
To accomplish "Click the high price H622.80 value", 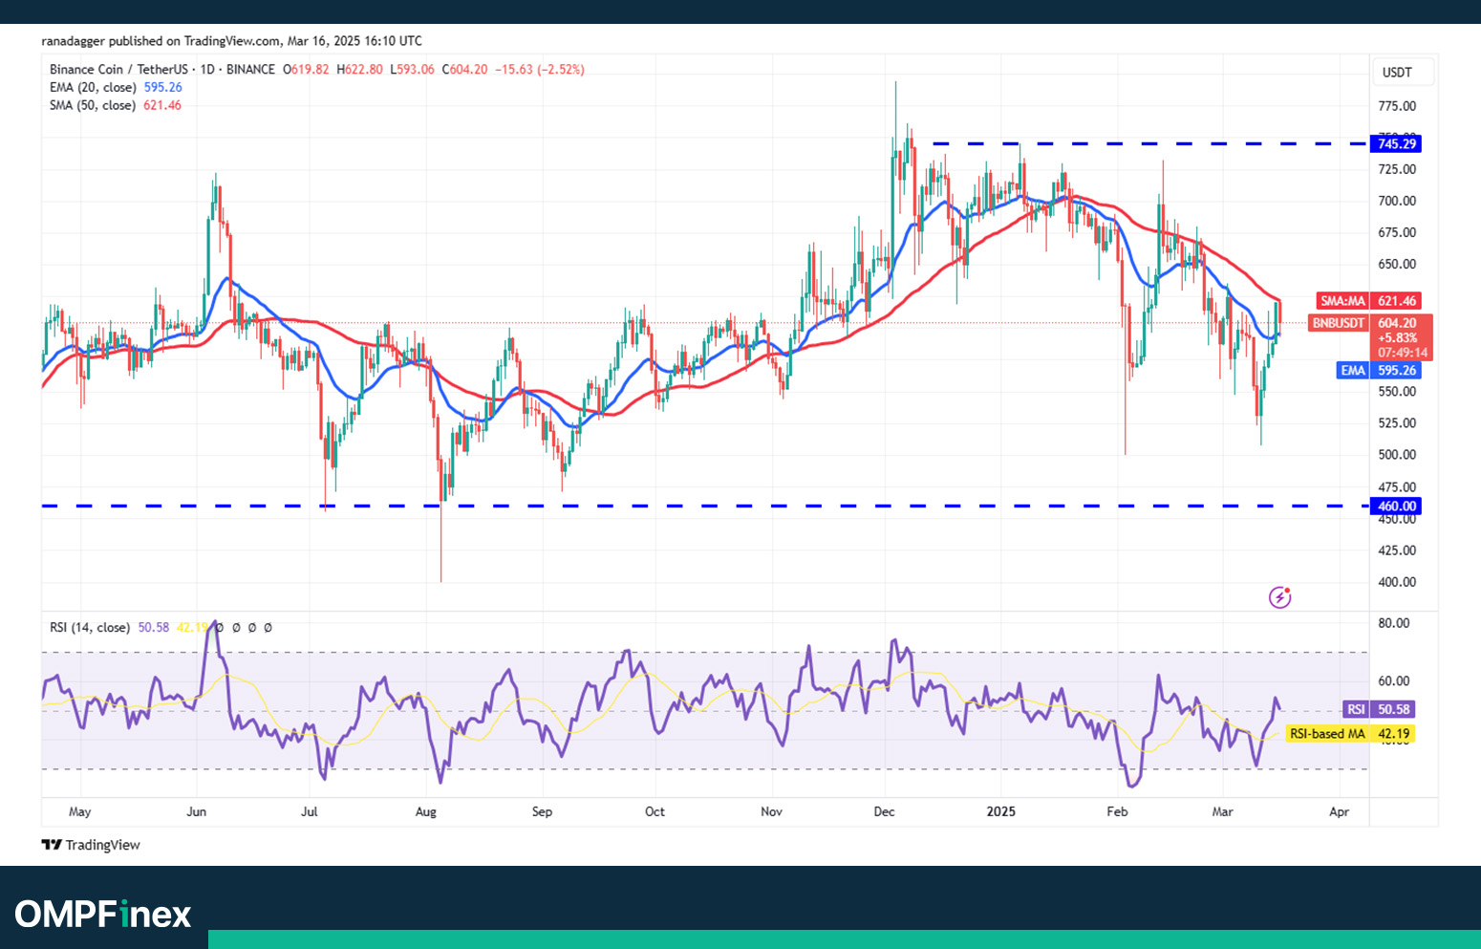I will point(359,70).
